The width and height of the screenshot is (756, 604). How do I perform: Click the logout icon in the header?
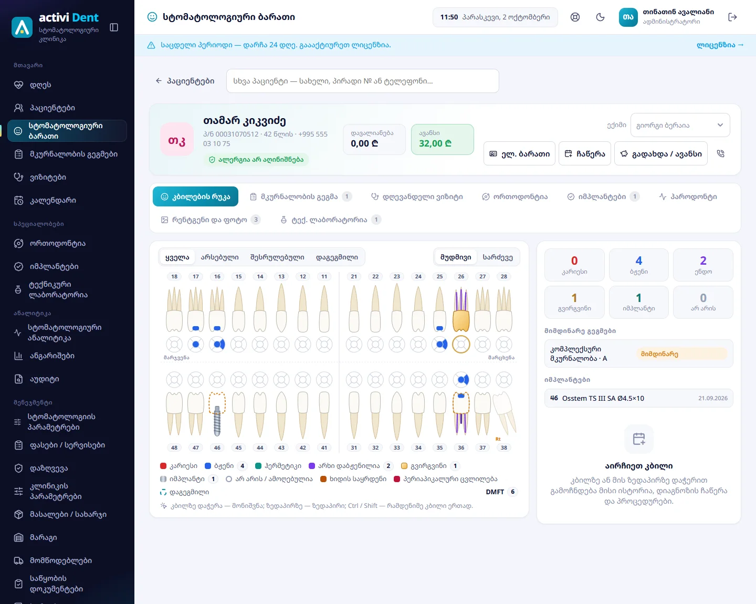pos(733,17)
